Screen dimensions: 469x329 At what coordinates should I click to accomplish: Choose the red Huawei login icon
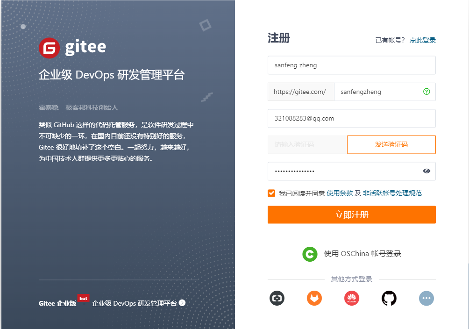(352, 298)
